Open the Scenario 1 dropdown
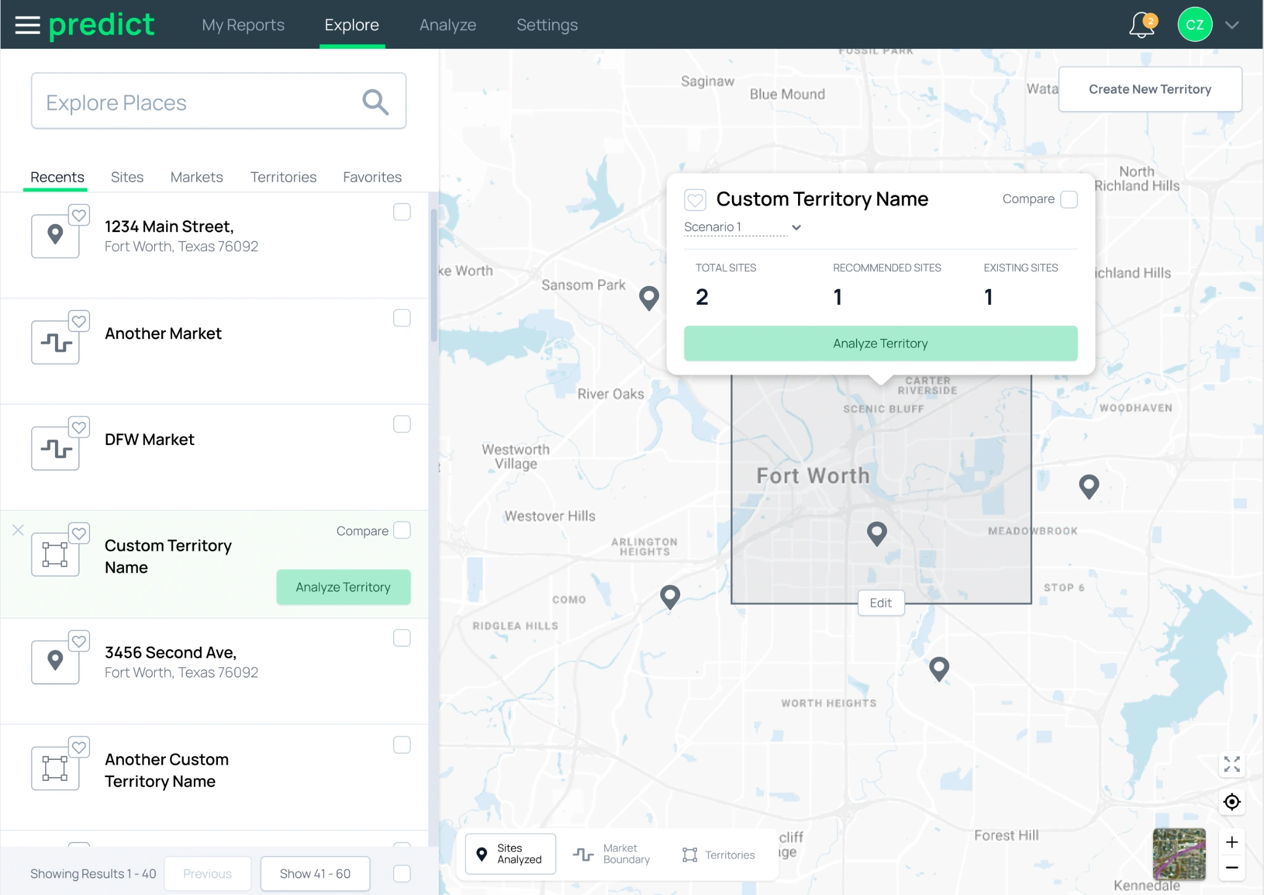 (x=742, y=227)
